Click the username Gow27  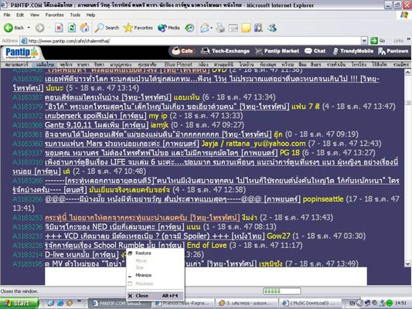pos(278,236)
